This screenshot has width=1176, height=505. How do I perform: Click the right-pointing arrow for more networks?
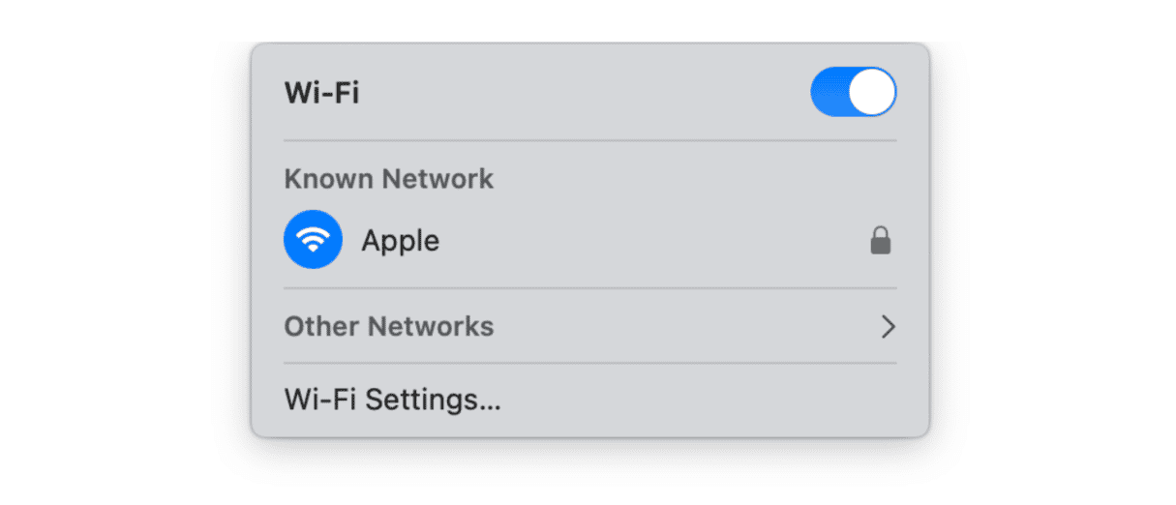(888, 327)
